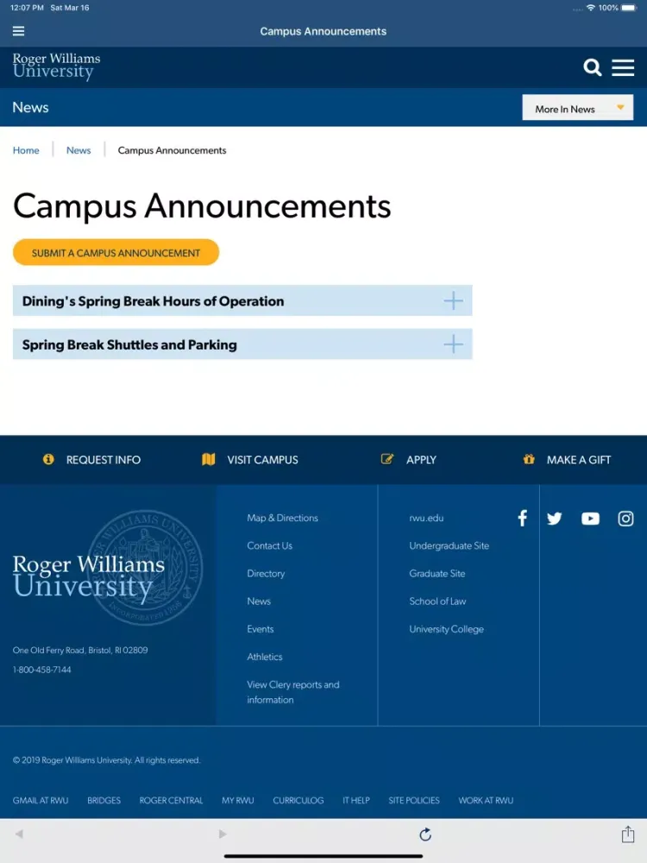Viewport: 647px width, 863px height.
Task: Open SITE POLICIES footer link
Action: (x=414, y=800)
